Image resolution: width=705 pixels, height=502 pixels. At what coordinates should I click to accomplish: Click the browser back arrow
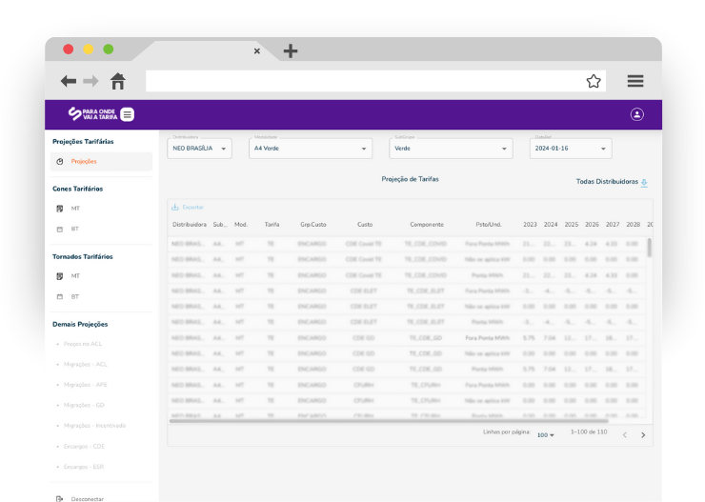coord(69,81)
